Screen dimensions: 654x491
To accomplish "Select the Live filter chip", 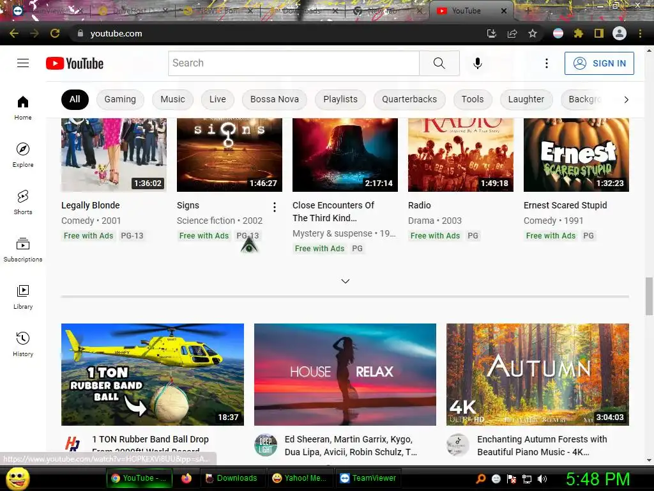I will pos(218,99).
